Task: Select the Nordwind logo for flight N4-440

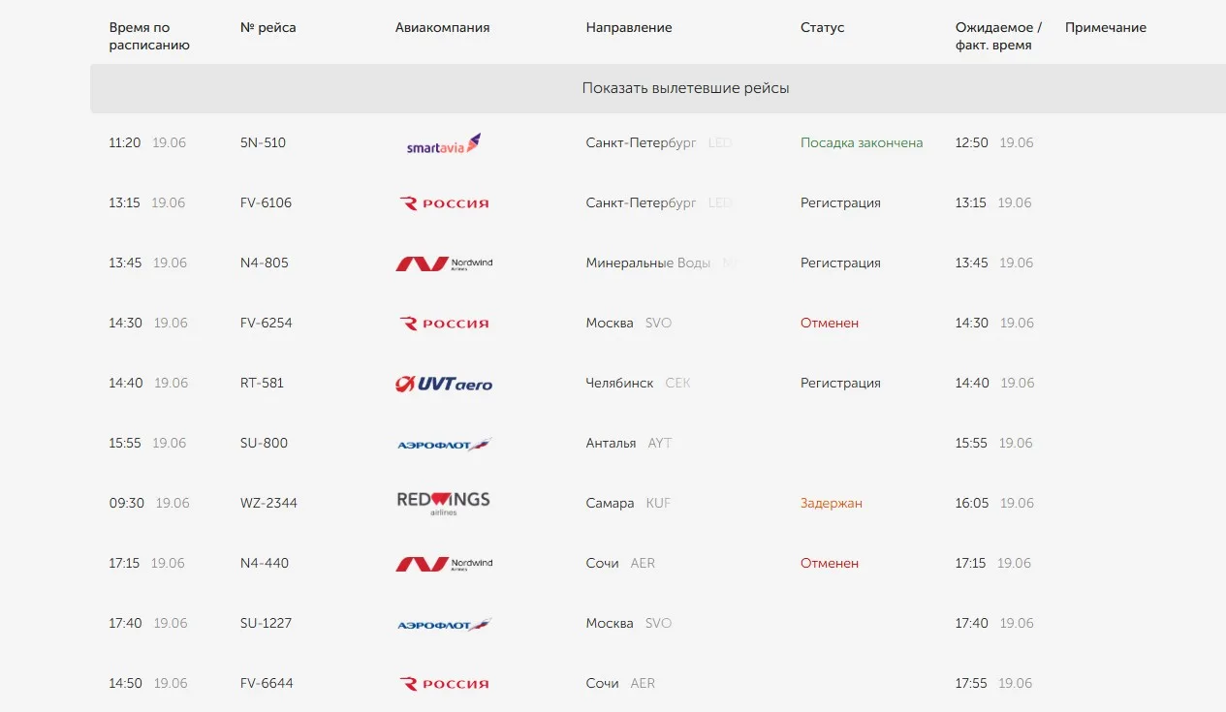Action: [x=444, y=564]
